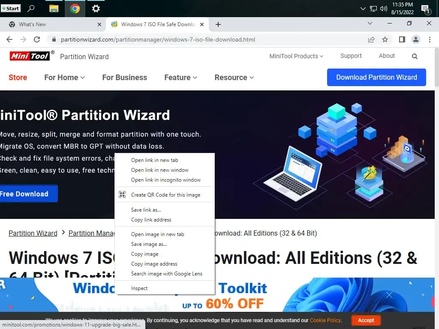439x329 pixels.
Task: Switch to the What's New tab
Action: (x=53, y=24)
